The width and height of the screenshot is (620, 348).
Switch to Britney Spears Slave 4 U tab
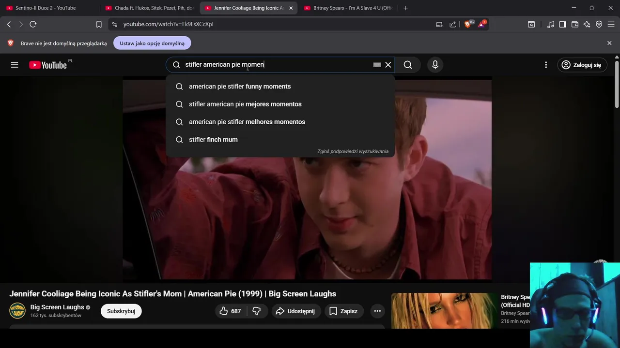347,8
